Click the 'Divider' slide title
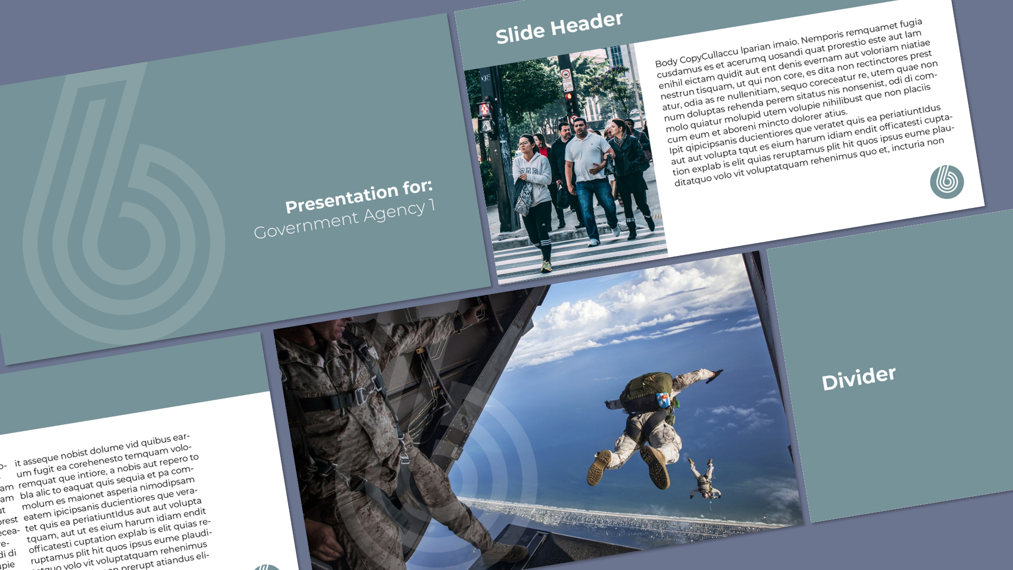 coord(858,378)
